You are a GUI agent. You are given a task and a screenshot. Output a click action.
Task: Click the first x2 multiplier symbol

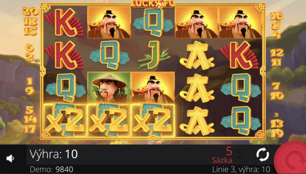(x=65, y=120)
